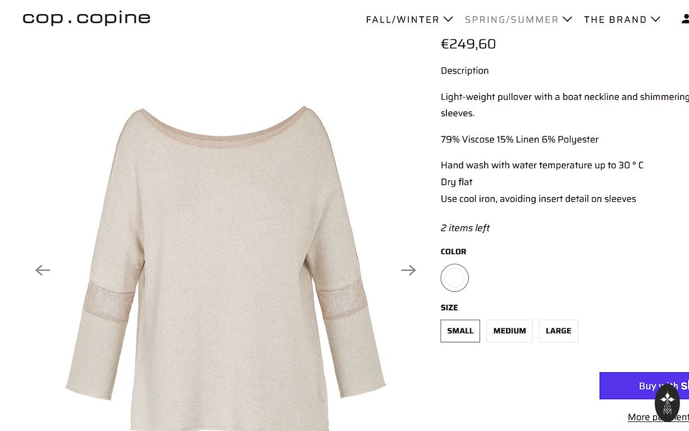Screen dimensions: 689x431
Task: Pick size Large
Action: [x=558, y=331]
